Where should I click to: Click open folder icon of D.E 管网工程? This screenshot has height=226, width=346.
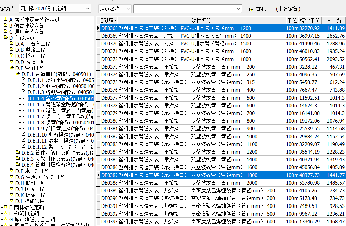[x=12, y=68]
